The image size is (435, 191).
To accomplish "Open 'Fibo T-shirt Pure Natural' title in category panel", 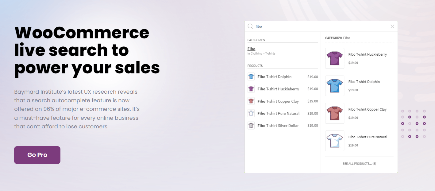I will pyautogui.click(x=368, y=137).
